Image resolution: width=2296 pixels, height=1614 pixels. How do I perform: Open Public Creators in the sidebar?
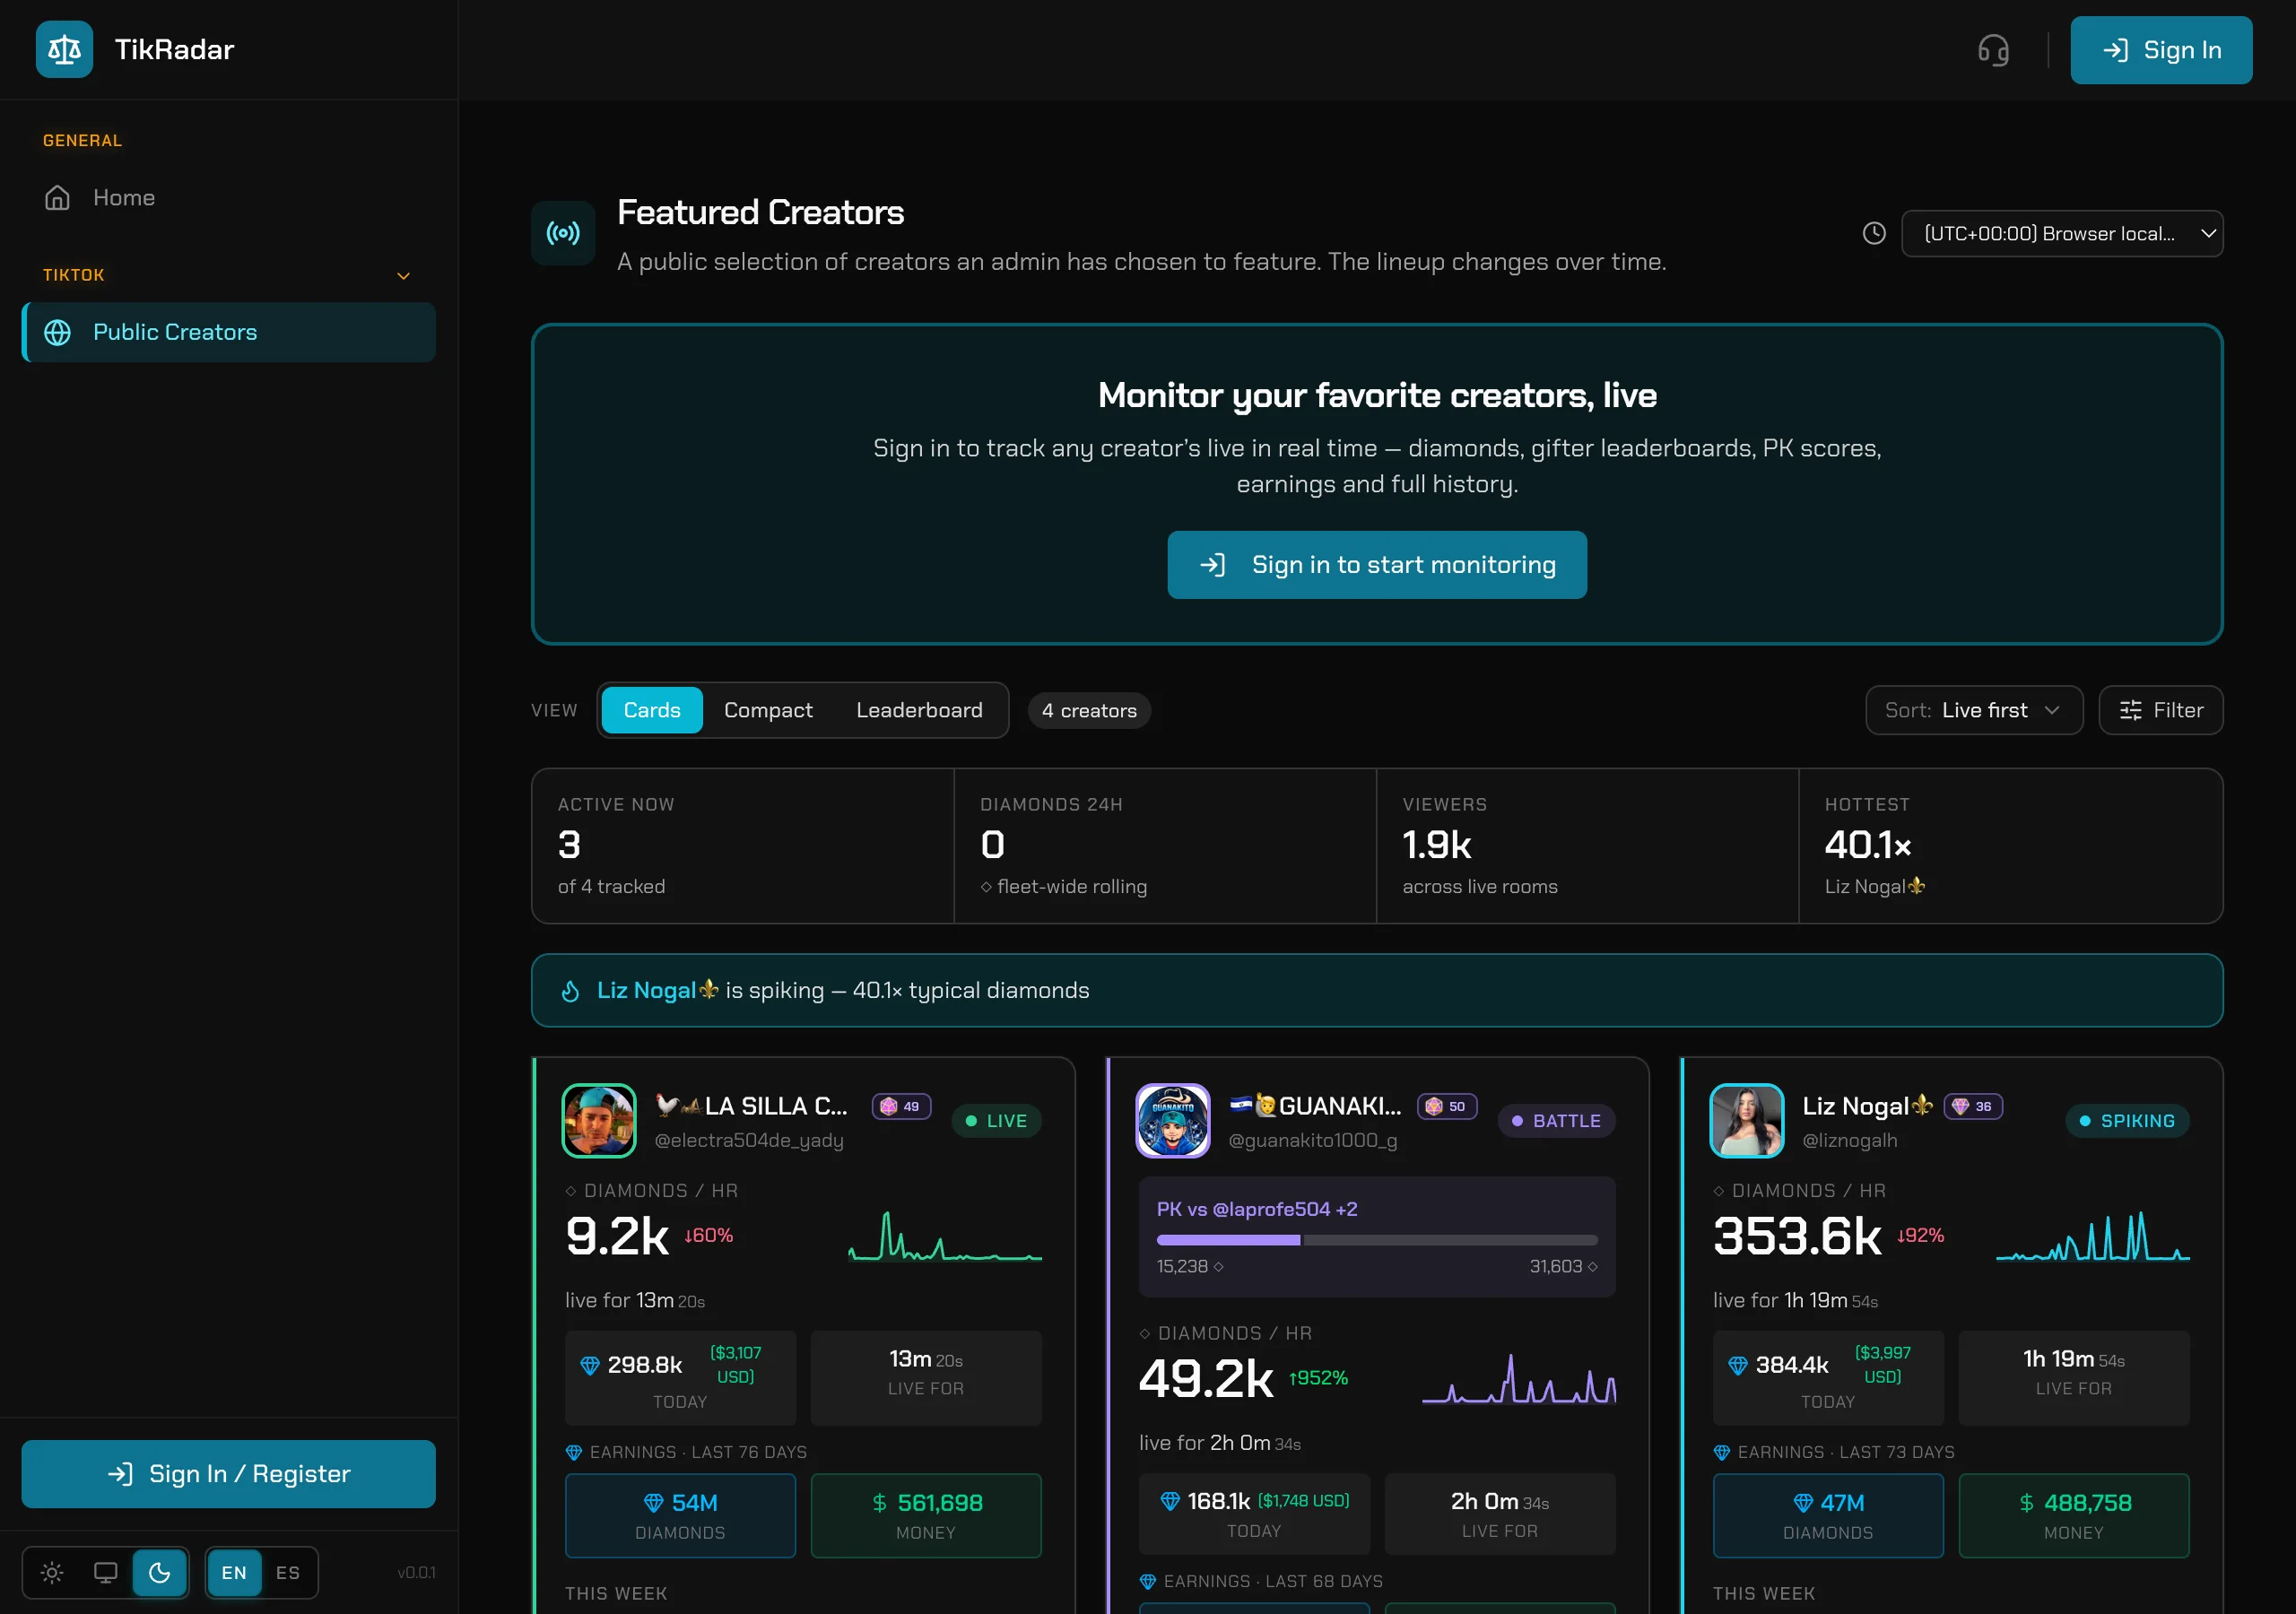point(228,332)
